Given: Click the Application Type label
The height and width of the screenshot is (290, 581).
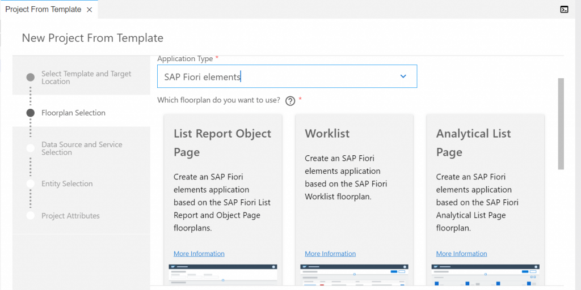Looking at the screenshot, I should (186, 58).
